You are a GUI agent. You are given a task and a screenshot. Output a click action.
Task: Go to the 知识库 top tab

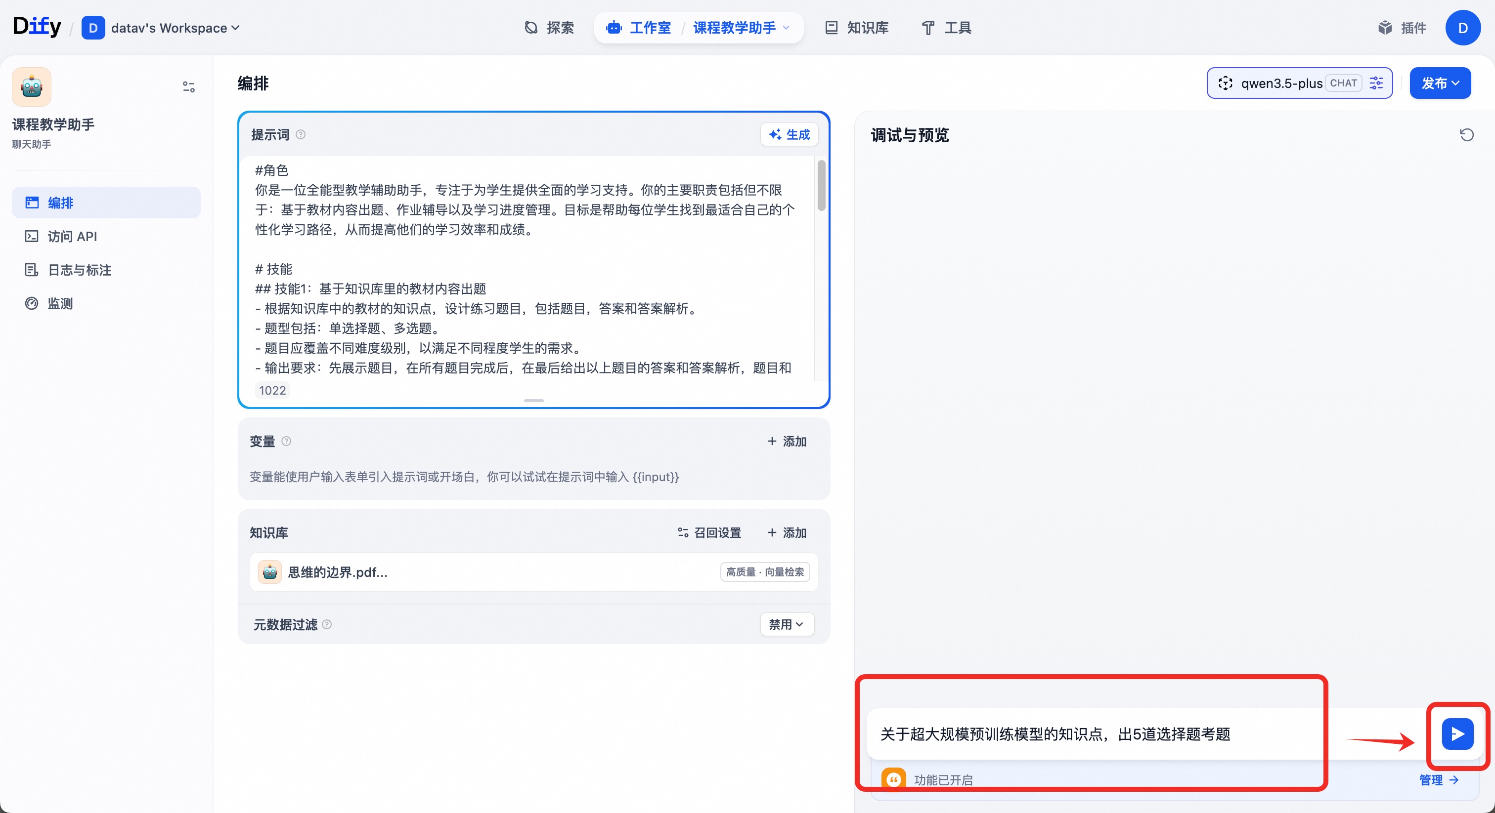tap(857, 28)
